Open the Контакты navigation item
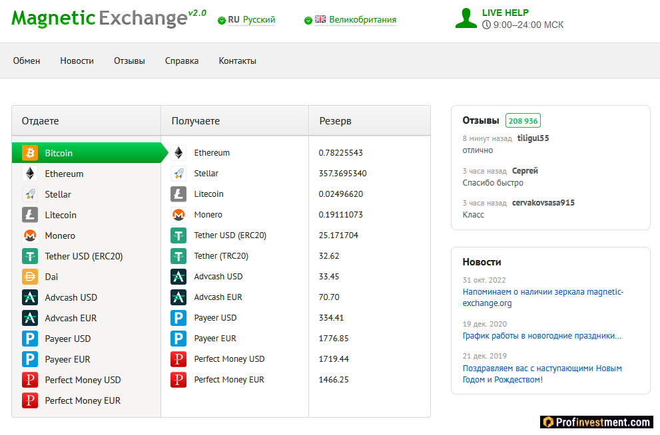 (237, 61)
